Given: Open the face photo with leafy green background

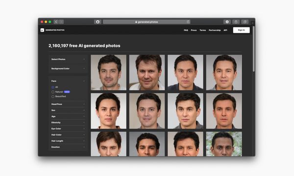Looking at the screenshot, I should point(224,144).
